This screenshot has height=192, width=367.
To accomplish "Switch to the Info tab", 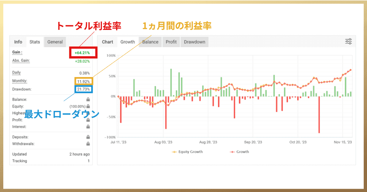I will tap(18, 42).
